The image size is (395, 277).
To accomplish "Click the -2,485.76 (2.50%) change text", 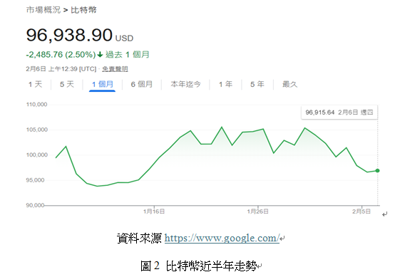I will (x=61, y=55).
